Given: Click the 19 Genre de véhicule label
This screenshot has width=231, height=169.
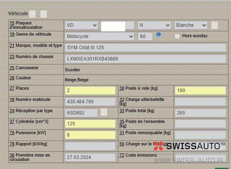Looking at the screenshot, I should click(x=30, y=34).
